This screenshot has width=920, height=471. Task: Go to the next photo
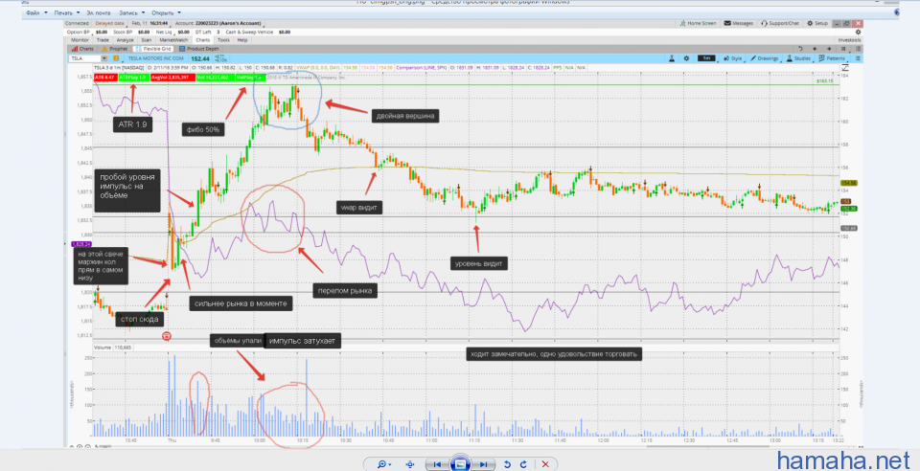coord(483,464)
